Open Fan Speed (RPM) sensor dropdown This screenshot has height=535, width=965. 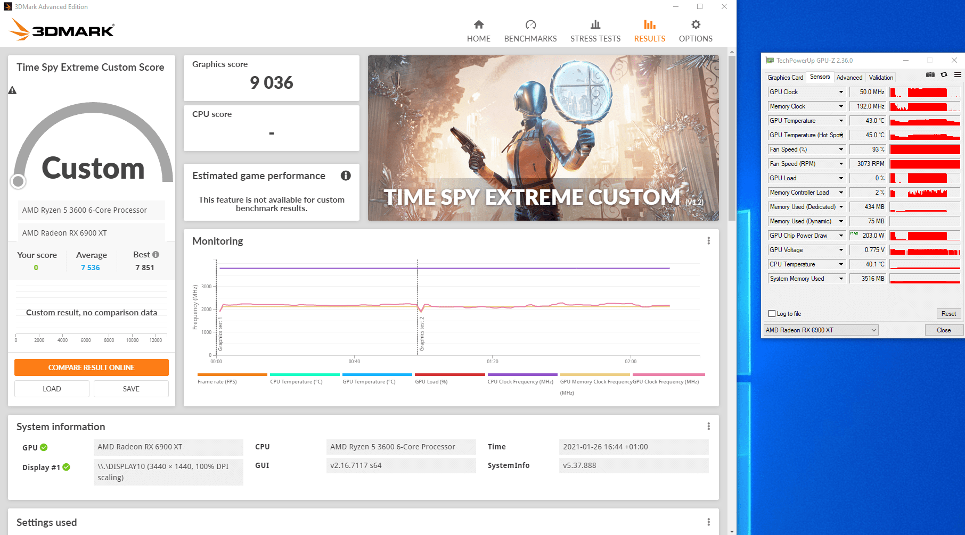point(841,164)
